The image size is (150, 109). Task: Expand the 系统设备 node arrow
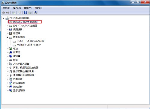click(x=7, y=87)
